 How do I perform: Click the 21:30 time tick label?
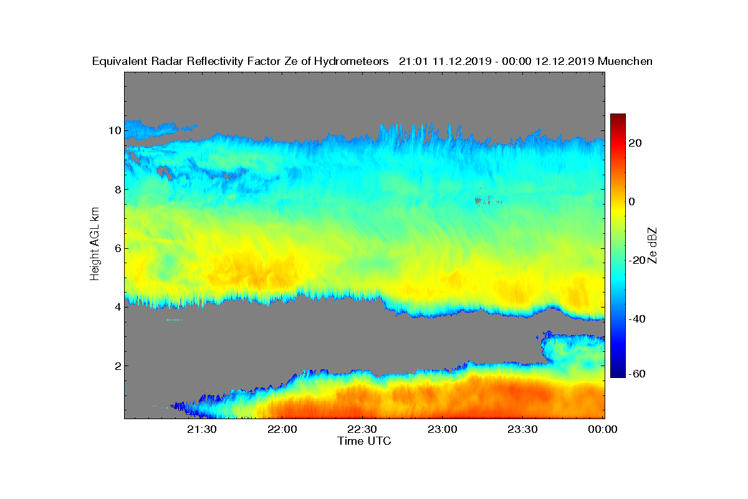point(202,429)
